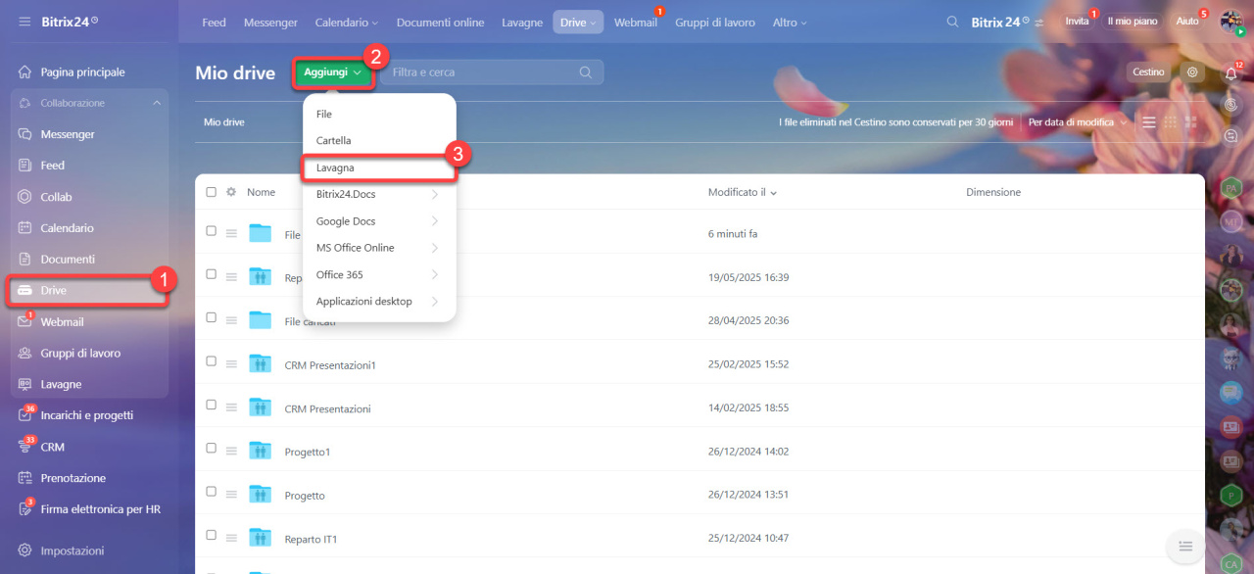Open the notifications bell icon
The width and height of the screenshot is (1254, 574).
pos(1231,72)
